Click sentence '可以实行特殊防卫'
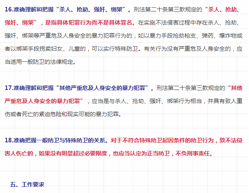249x193 pixels. coord(115,49)
